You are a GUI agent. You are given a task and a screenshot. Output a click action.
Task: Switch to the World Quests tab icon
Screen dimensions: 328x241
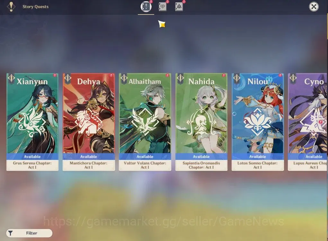point(179,6)
